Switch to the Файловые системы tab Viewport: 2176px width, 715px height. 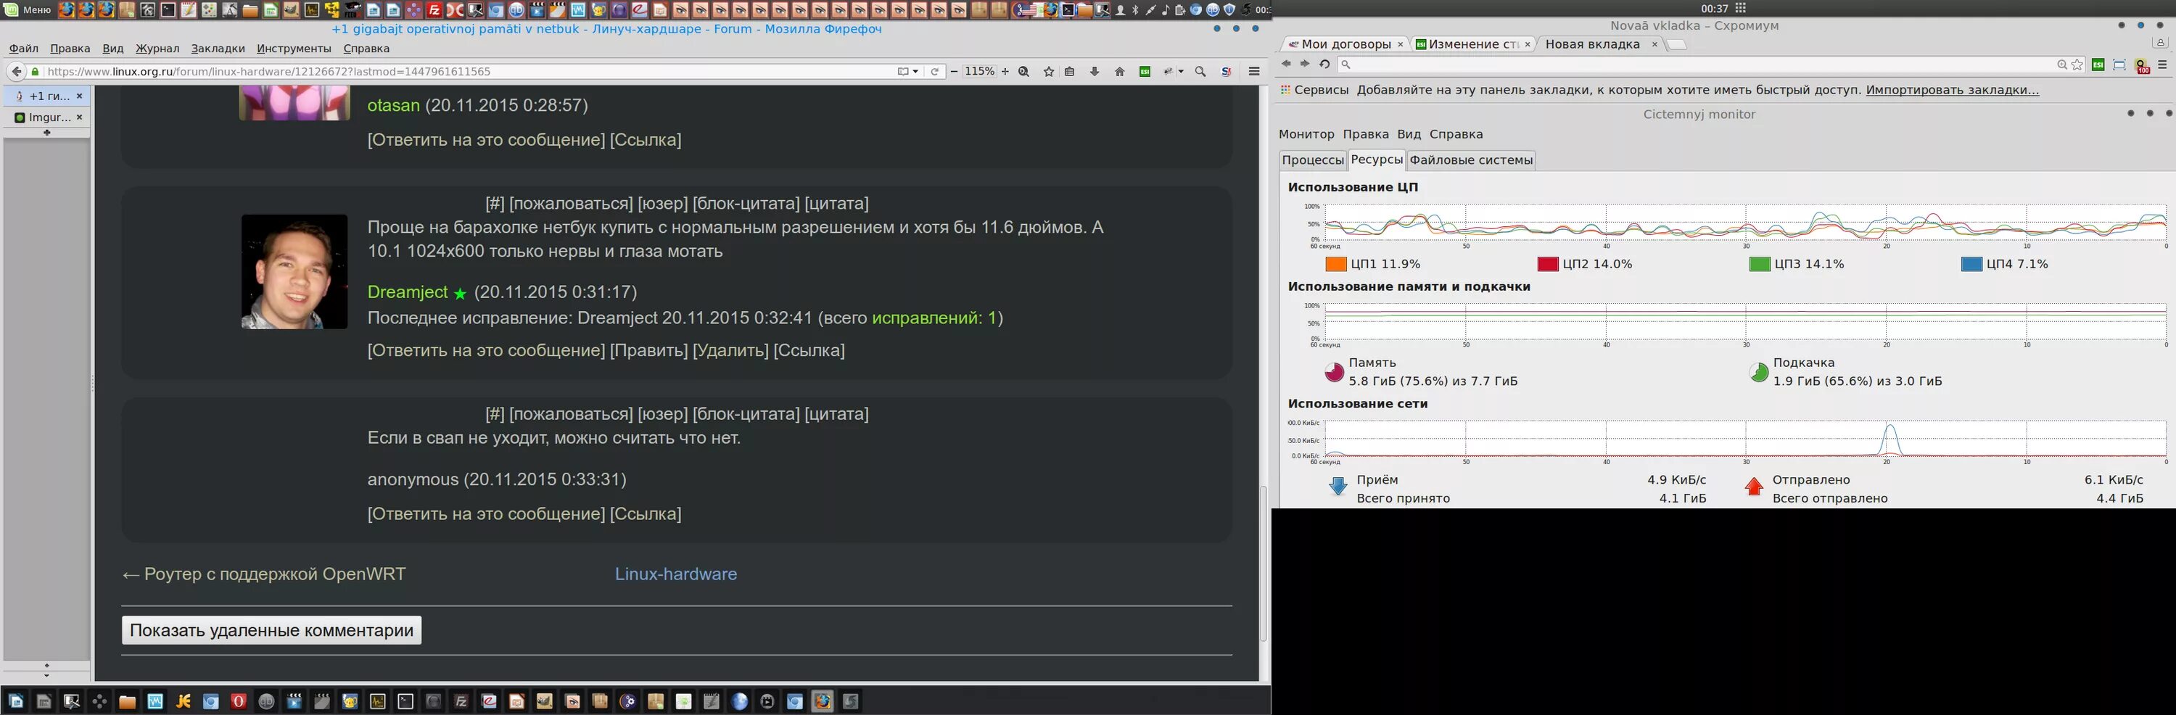coord(1471,160)
